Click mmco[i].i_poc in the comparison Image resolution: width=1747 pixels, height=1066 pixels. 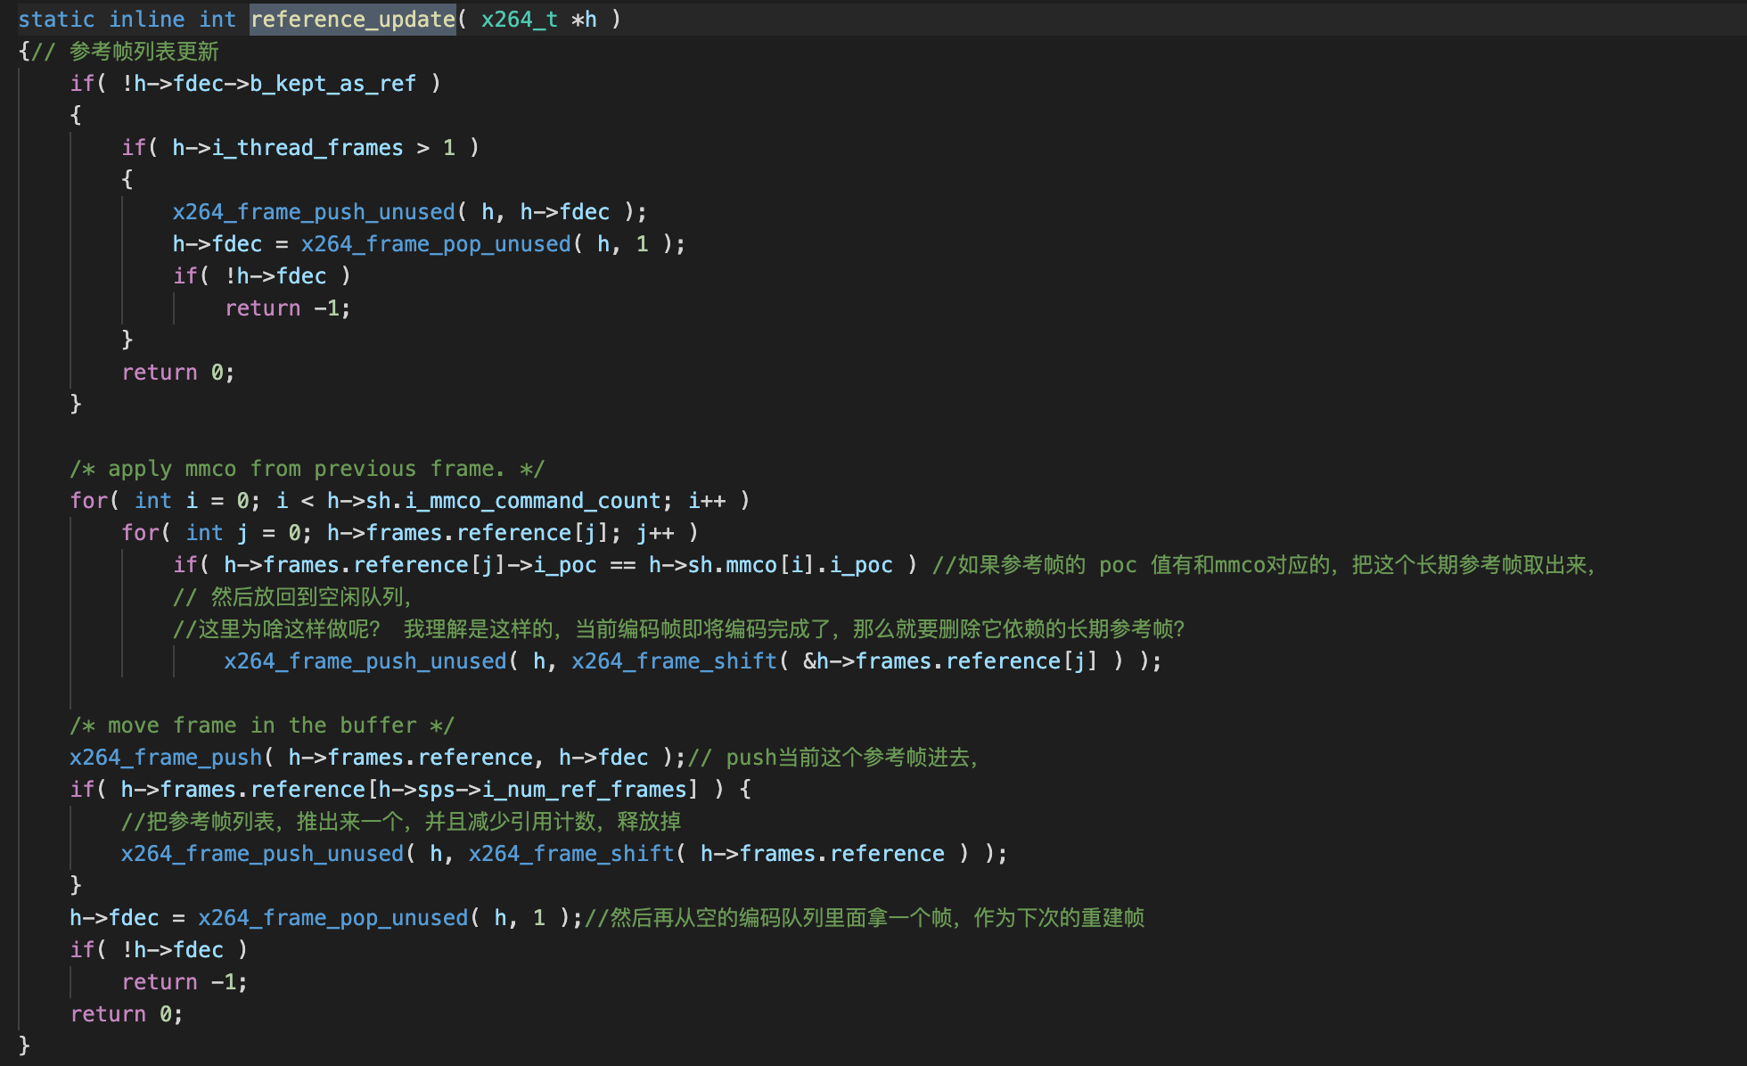point(808,564)
